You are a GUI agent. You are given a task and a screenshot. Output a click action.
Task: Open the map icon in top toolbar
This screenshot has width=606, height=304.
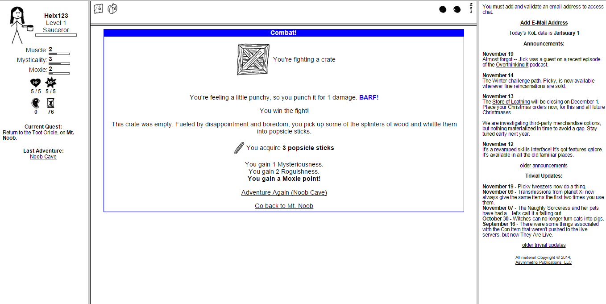coord(99,8)
